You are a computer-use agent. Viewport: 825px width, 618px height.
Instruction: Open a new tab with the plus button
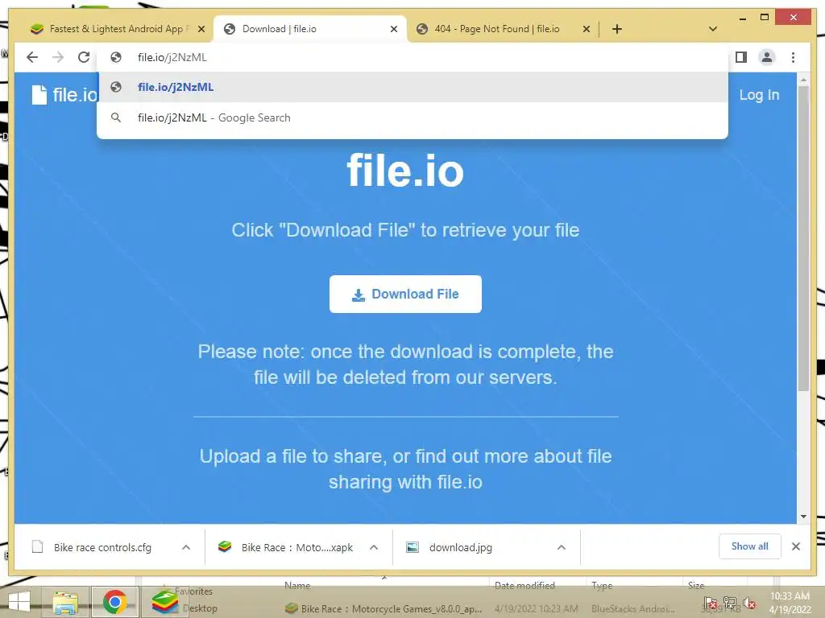point(617,29)
